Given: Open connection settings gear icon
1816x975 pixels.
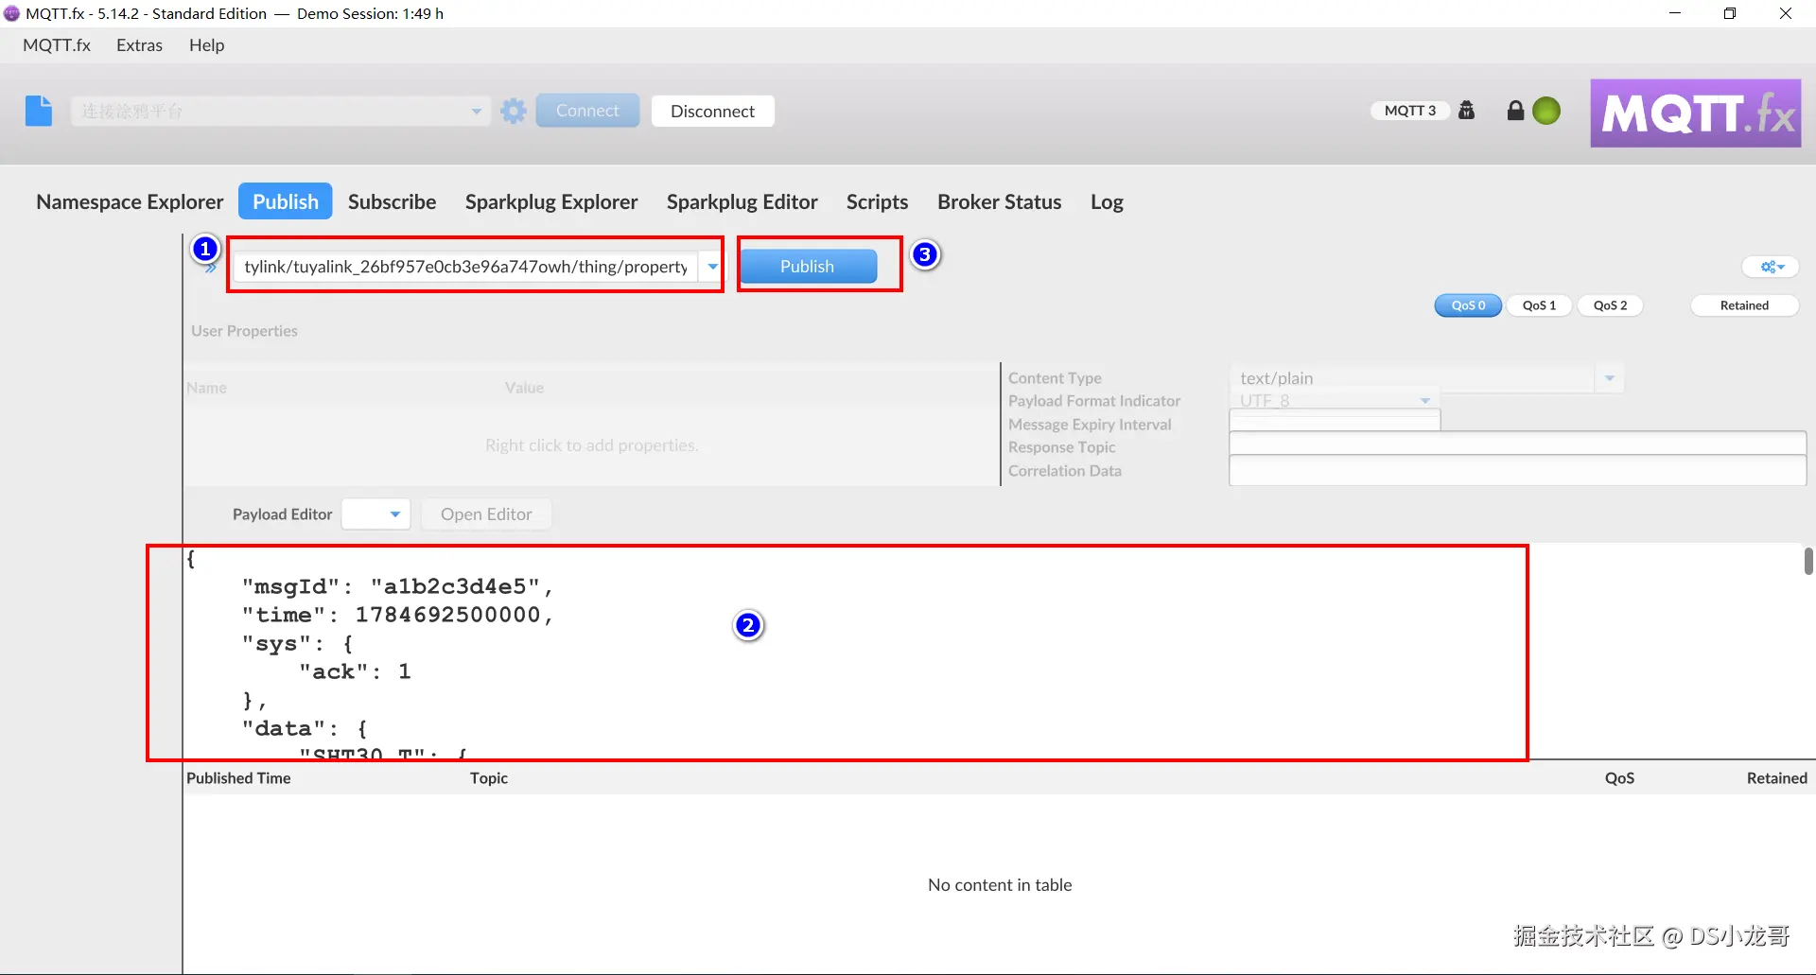Looking at the screenshot, I should 514,111.
